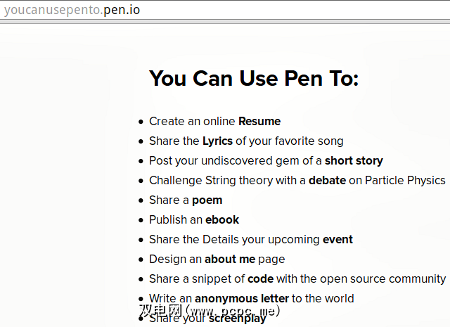Click the "Particle Physics" text
450x327 pixels.
click(406, 180)
